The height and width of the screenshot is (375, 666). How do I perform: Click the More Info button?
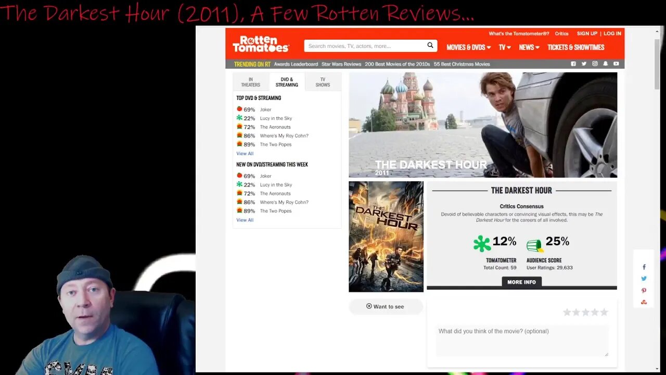[x=521, y=282]
